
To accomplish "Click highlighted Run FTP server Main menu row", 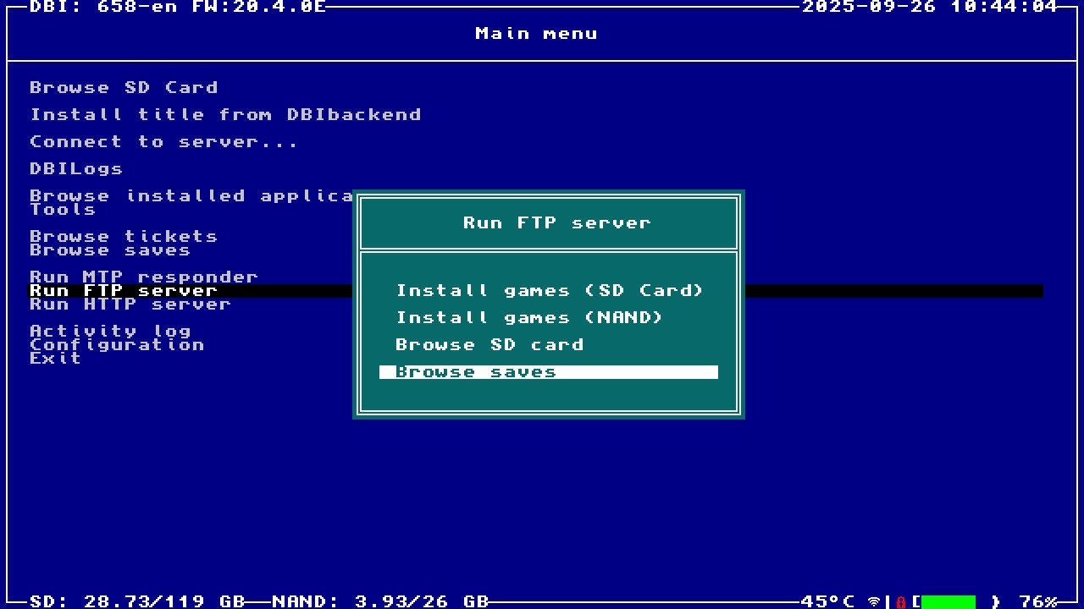I will pos(536,291).
